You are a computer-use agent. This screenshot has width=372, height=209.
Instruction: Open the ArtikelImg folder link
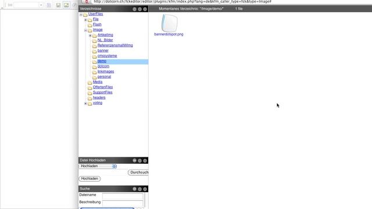tap(105, 35)
